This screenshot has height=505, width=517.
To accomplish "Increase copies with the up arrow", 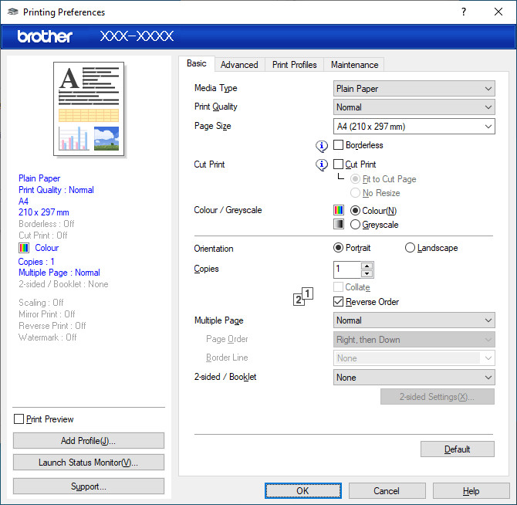I will pyautogui.click(x=367, y=266).
